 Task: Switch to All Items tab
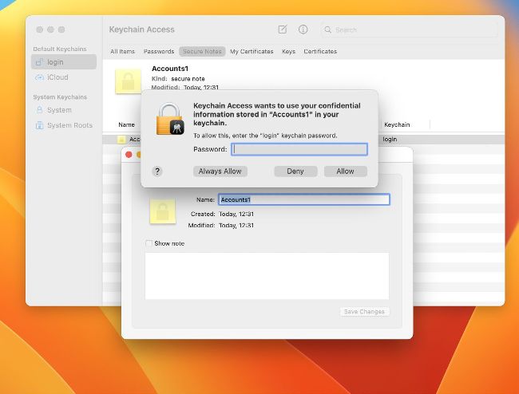pyautogui.click(x=122, y=51)
